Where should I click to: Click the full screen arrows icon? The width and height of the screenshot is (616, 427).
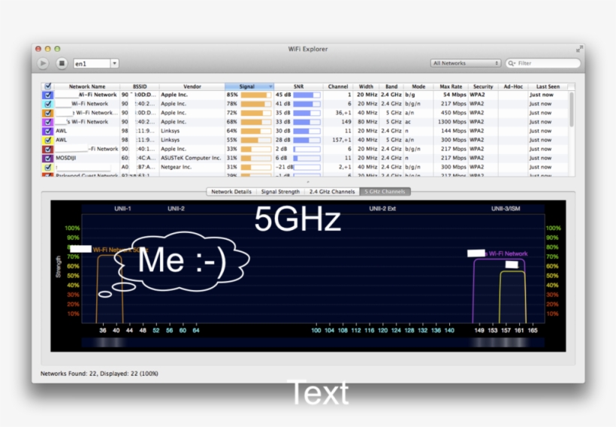pos(579,49)
